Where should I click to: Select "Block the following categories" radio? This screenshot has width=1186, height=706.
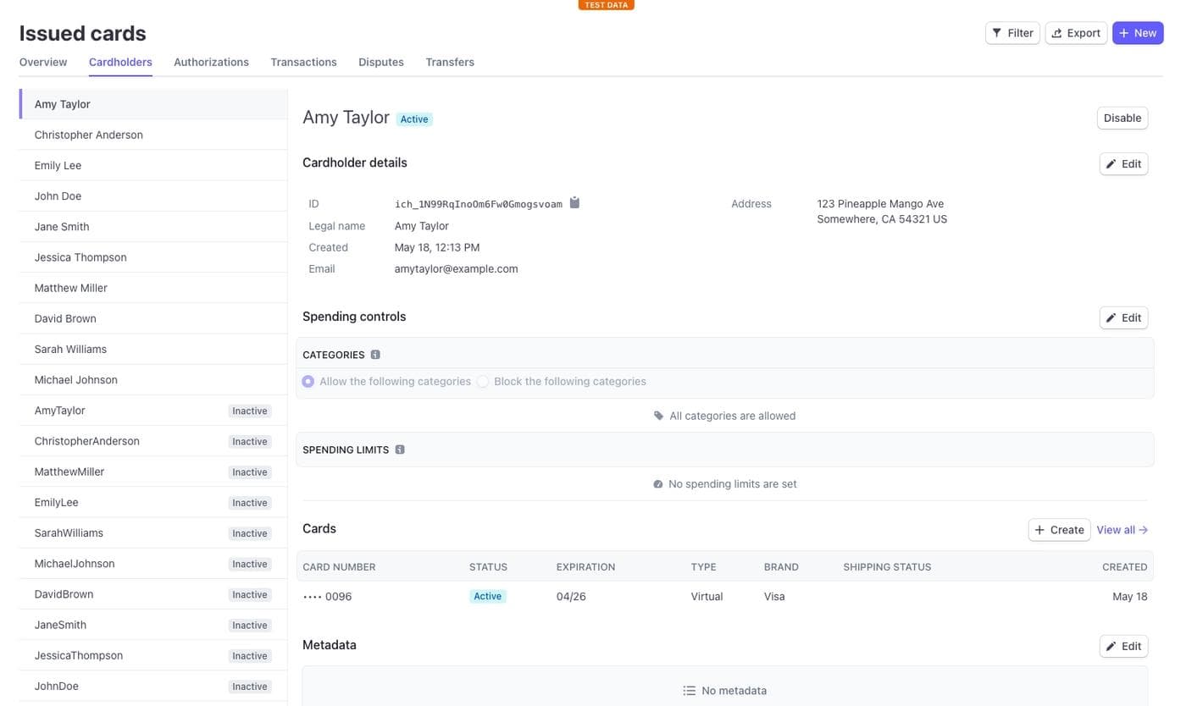pos(482,381)
